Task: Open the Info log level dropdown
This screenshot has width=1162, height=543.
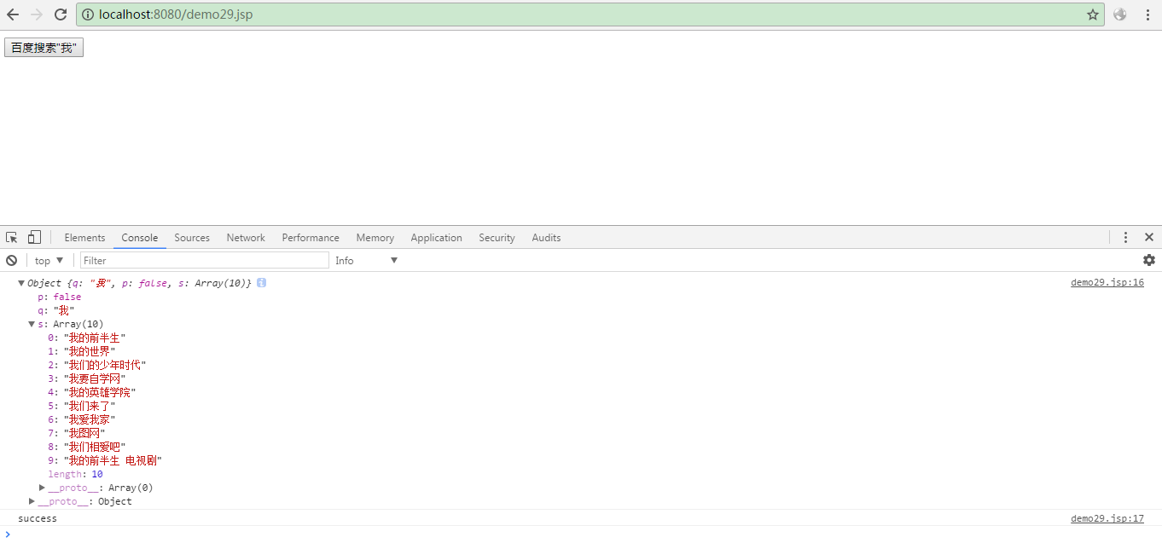Action: [x=367, y=261]
